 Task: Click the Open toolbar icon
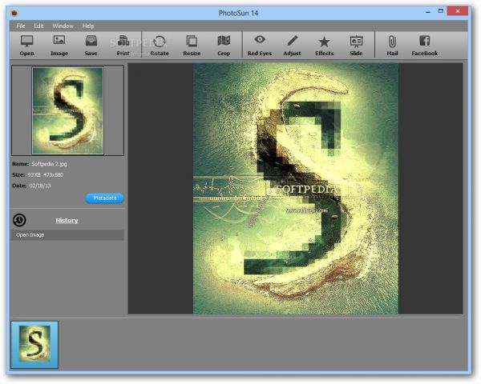(26, 45)
